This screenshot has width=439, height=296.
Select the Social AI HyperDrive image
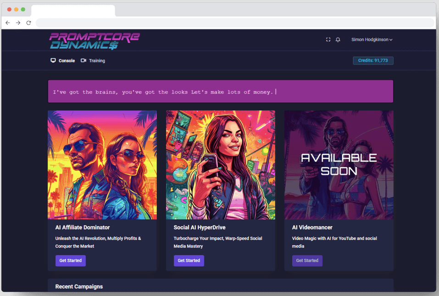221,165
